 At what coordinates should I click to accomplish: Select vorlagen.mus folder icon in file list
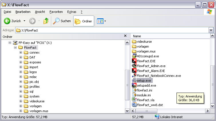[134, 51]
